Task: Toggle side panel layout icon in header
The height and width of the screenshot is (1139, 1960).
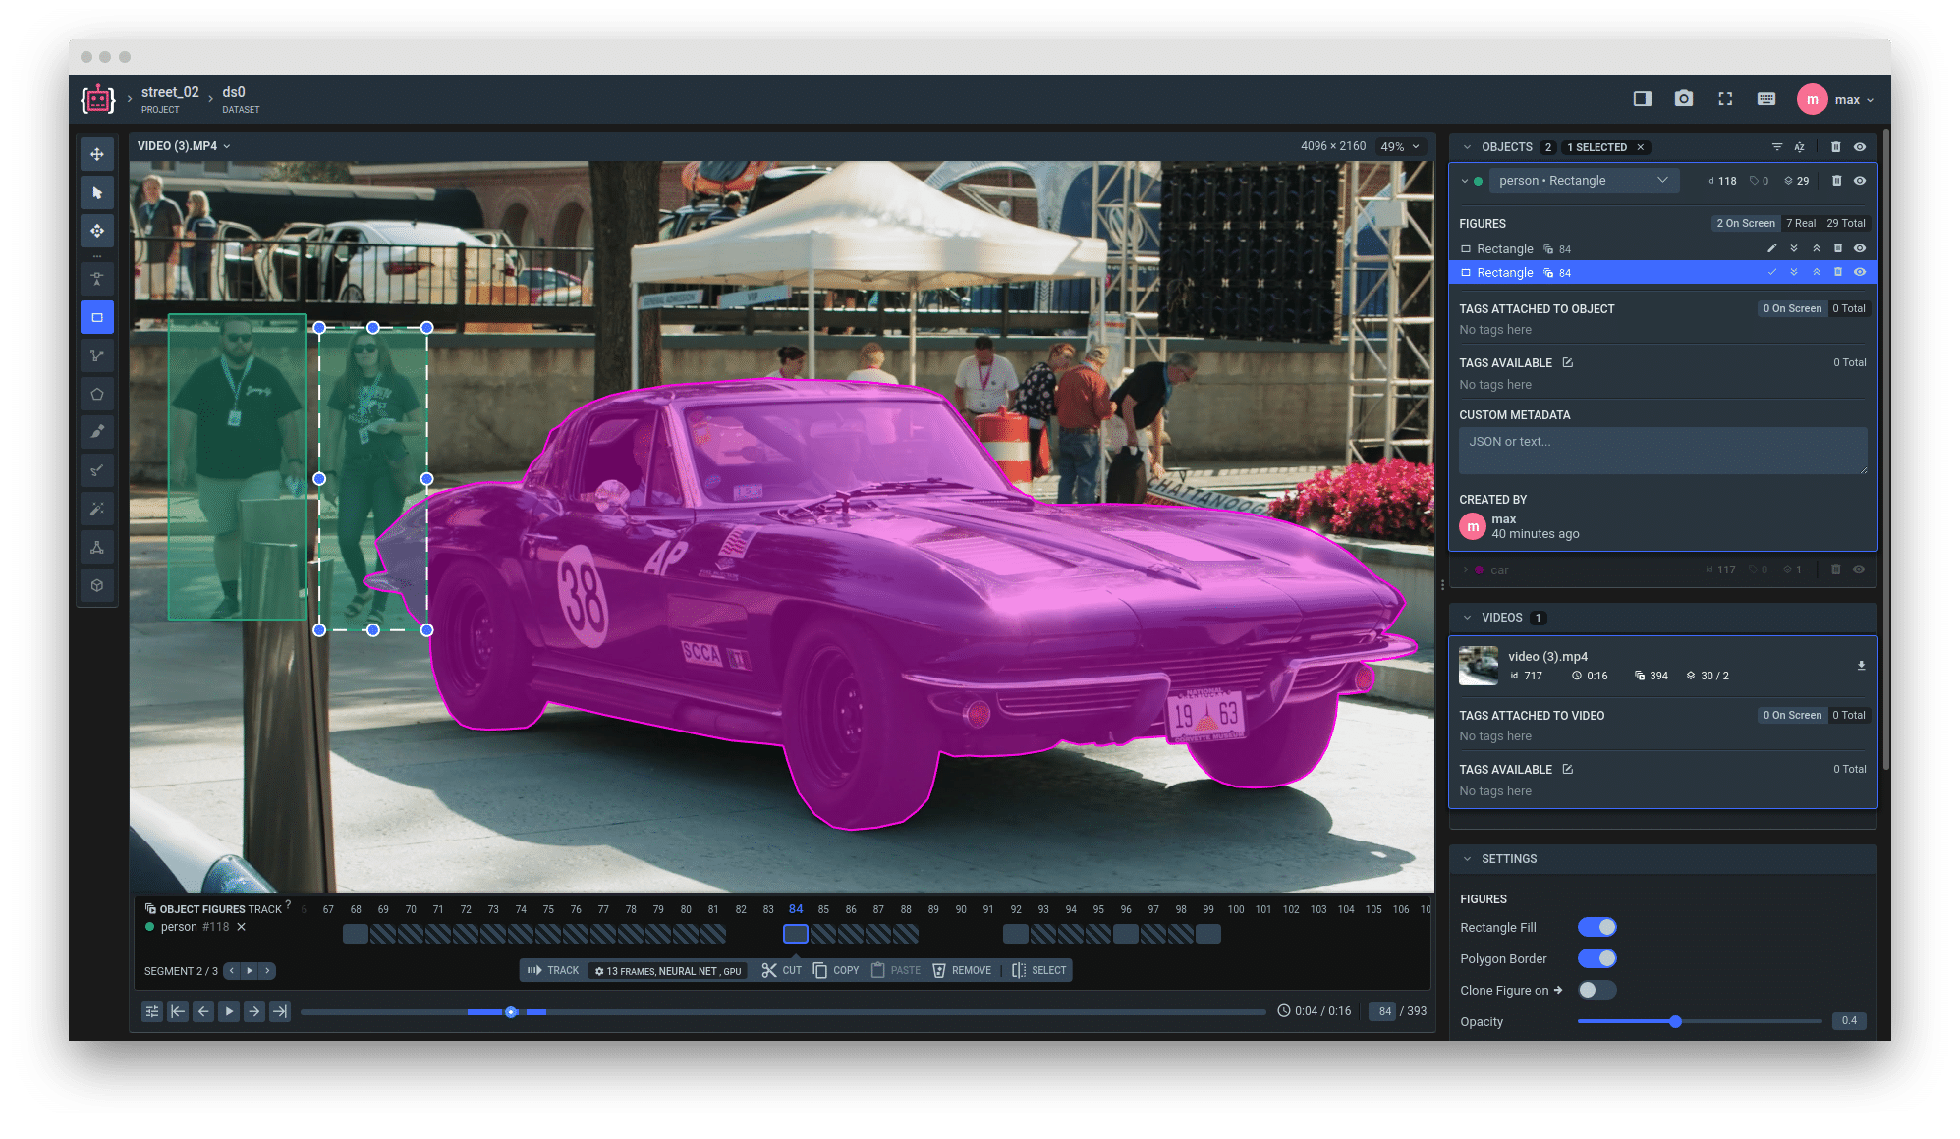Action: click(1643, 99)
